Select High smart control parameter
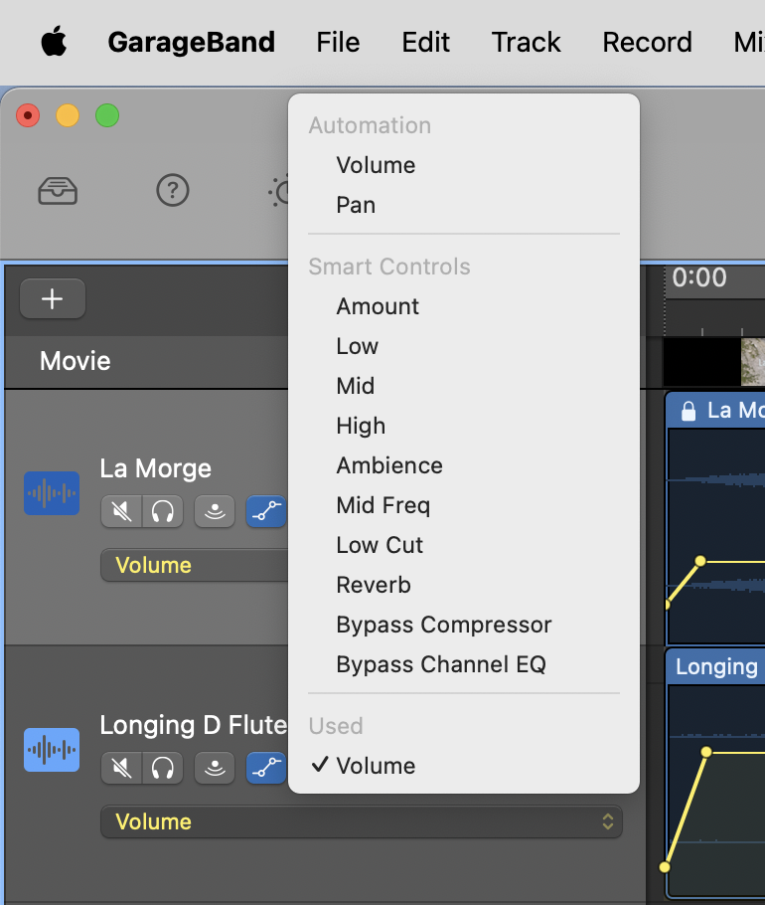 point(464,426)
